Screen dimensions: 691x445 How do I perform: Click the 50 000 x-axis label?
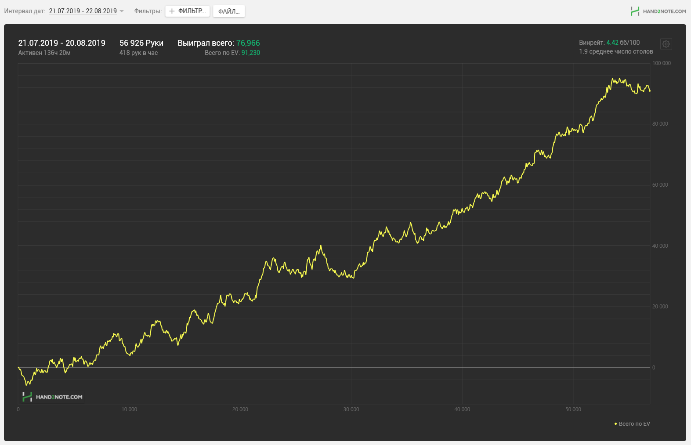pyautogui.click(x=573, y=409)
